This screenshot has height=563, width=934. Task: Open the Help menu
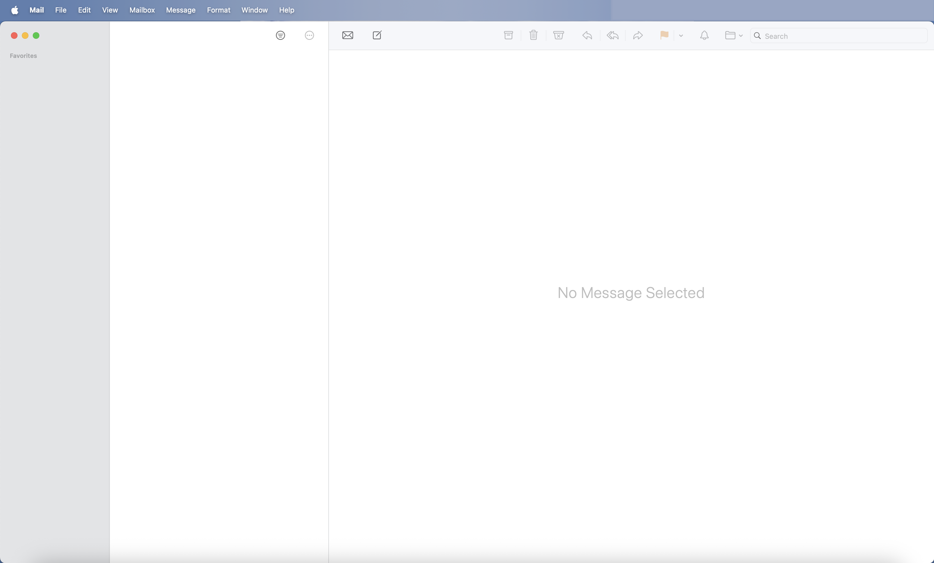point(287,10)
